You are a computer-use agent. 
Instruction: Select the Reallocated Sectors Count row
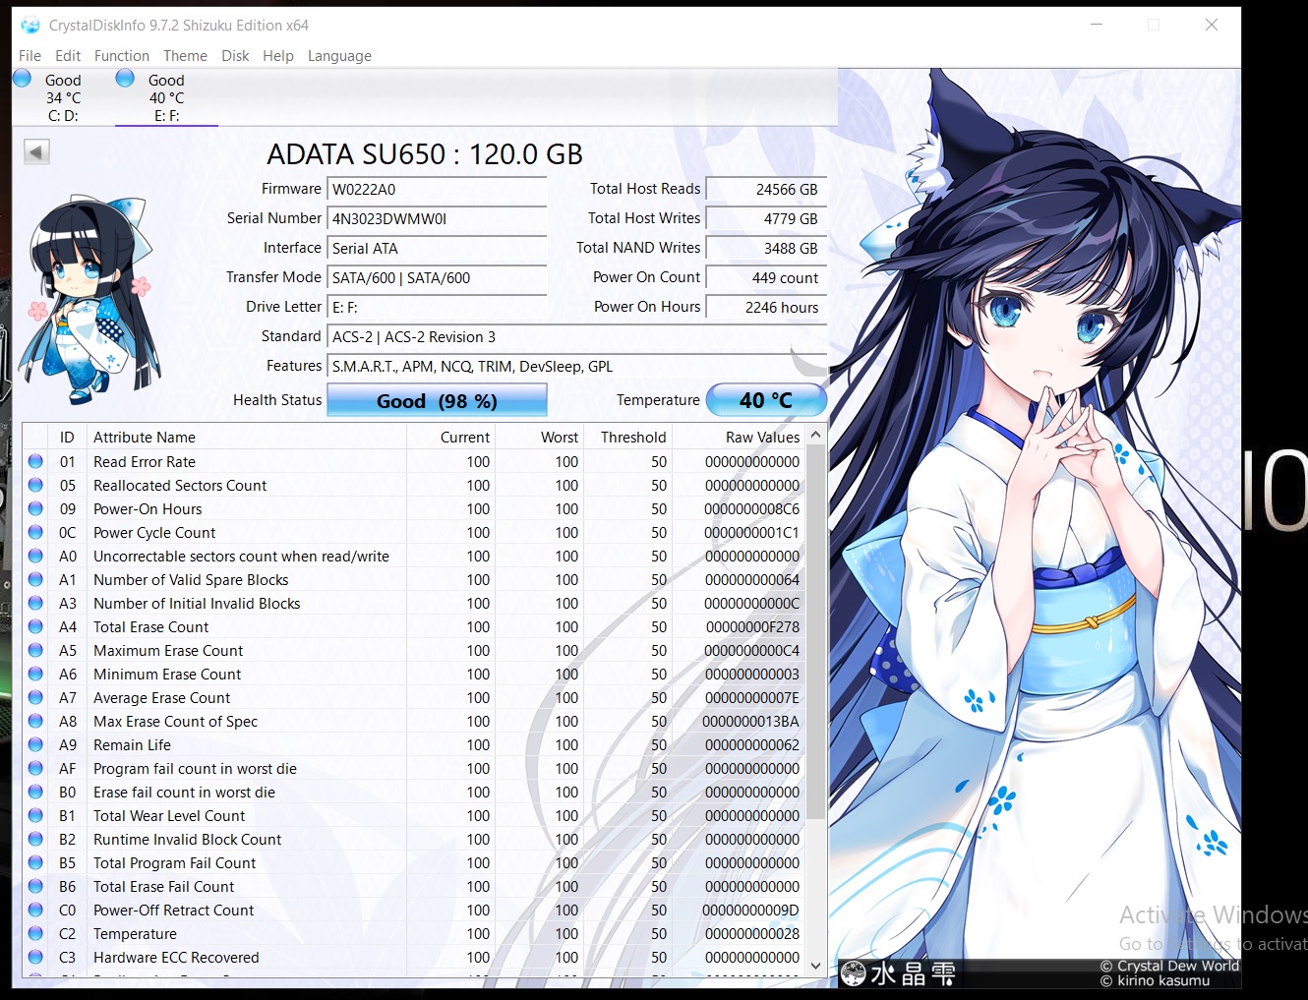coord(180,486)
